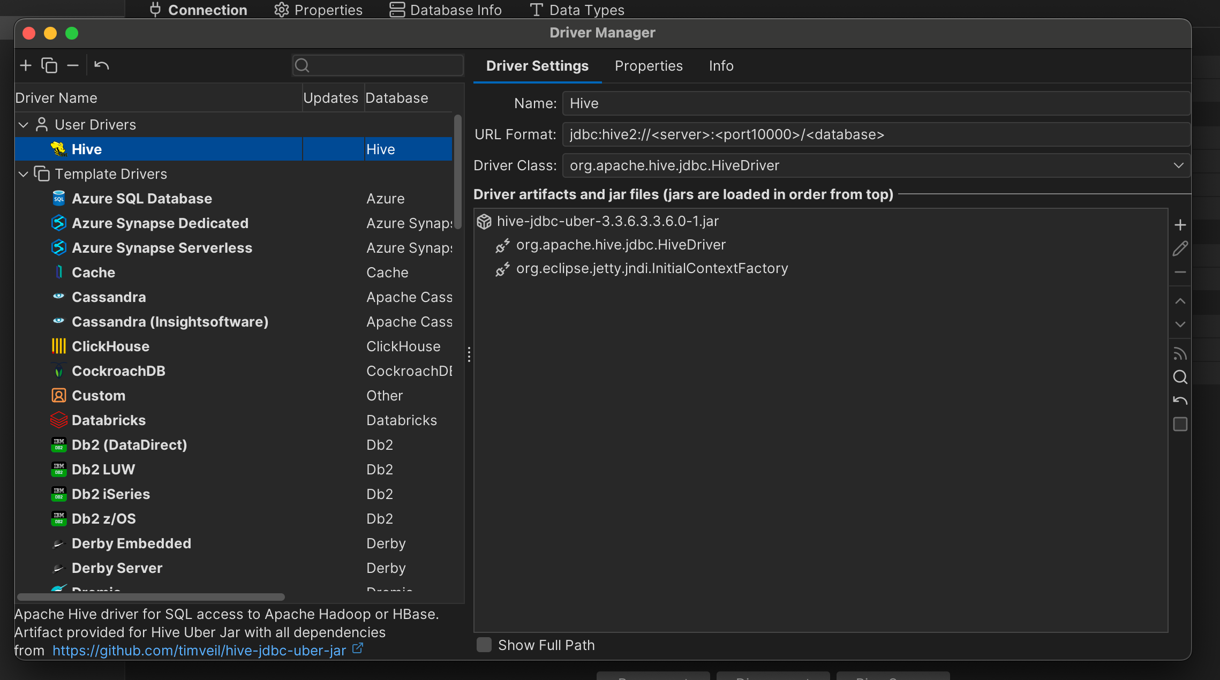
Task: Sort by the Driver Name column header
Action: point(159,98)
